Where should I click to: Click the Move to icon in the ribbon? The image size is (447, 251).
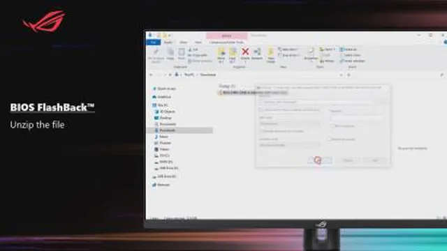tap(221, 52)
